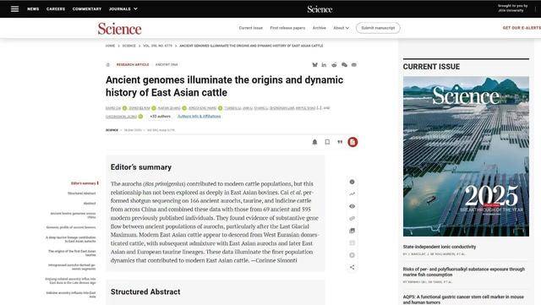Open AQP5 gastric cancer stem cell article
Screen dimensions: 541x305
click(463, 299)
